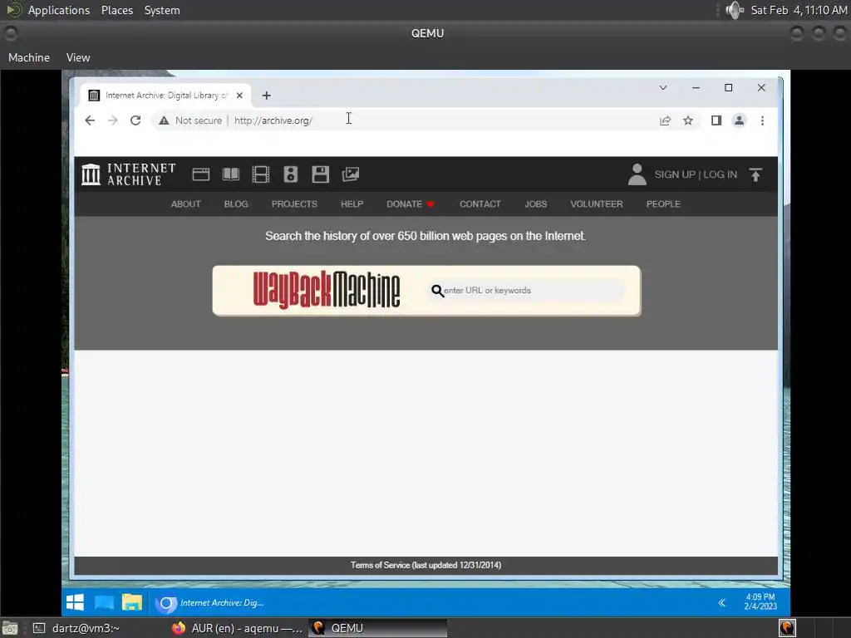Open the Internet Archive audio speaker icon
851x638 pixels.
(x=290, y=174)
